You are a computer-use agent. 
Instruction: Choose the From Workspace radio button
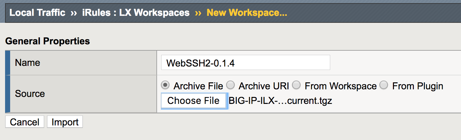pos(296,85)
